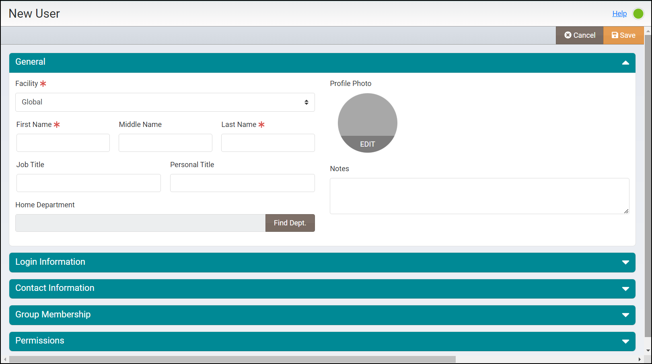
Task: Click inside the Last Name field
Action: pyautogui.click(x=267, y=143)
